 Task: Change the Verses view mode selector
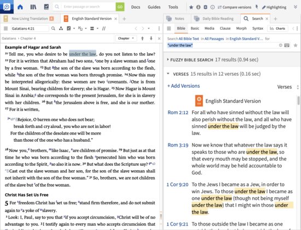click(x=287, y=87)
